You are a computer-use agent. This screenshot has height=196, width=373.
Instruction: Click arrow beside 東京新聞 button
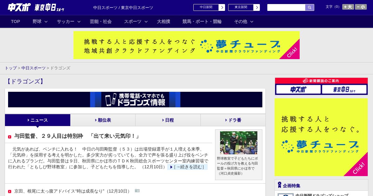click(x=256, y=7)
